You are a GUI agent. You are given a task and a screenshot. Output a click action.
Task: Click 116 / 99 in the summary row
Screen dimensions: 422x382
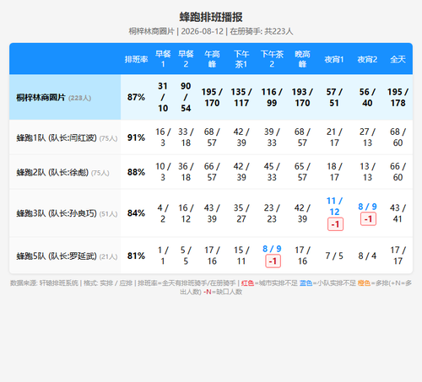tap(272, 97)
